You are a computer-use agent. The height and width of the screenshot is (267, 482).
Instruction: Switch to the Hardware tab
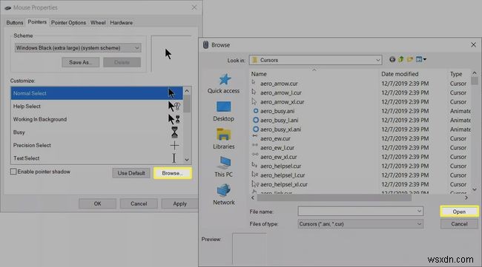tap(121, 23)
